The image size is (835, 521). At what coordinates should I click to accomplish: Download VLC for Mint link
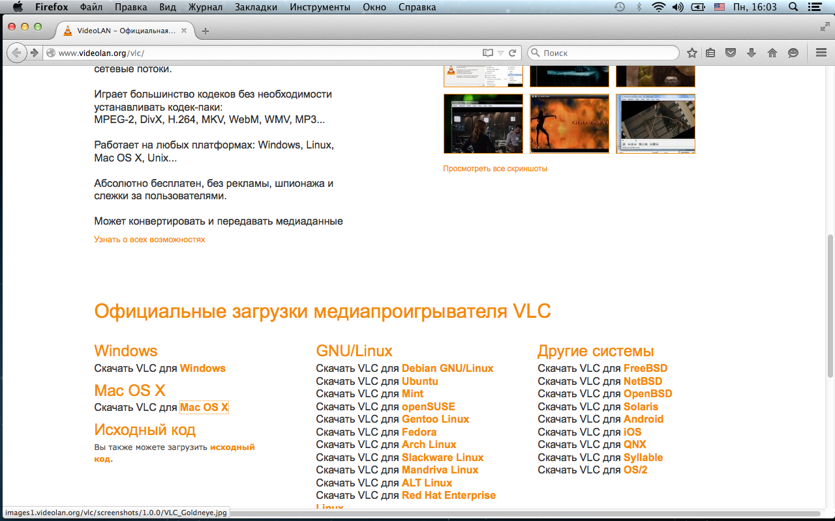point(412,394)
